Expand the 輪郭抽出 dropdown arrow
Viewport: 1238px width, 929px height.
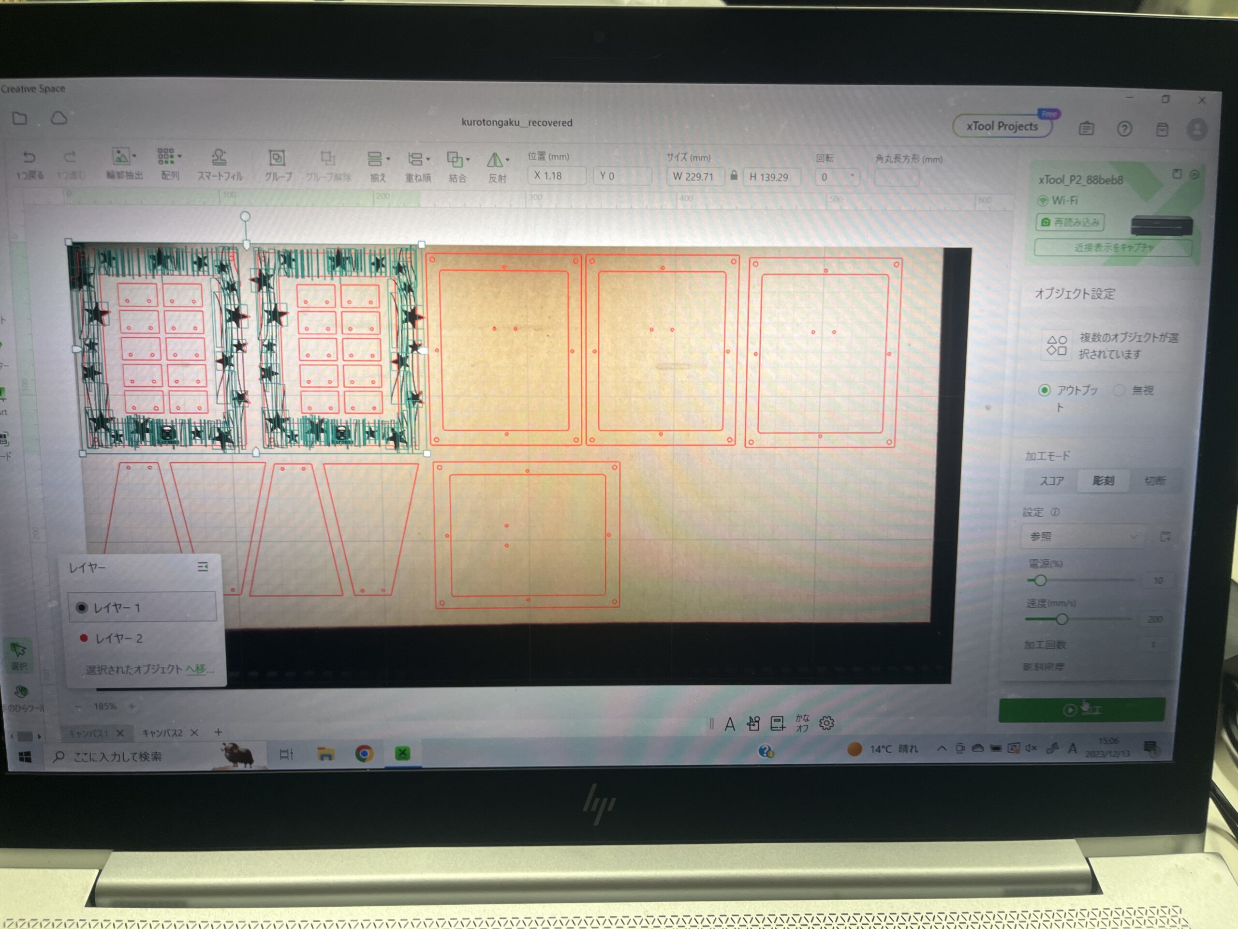134,156
